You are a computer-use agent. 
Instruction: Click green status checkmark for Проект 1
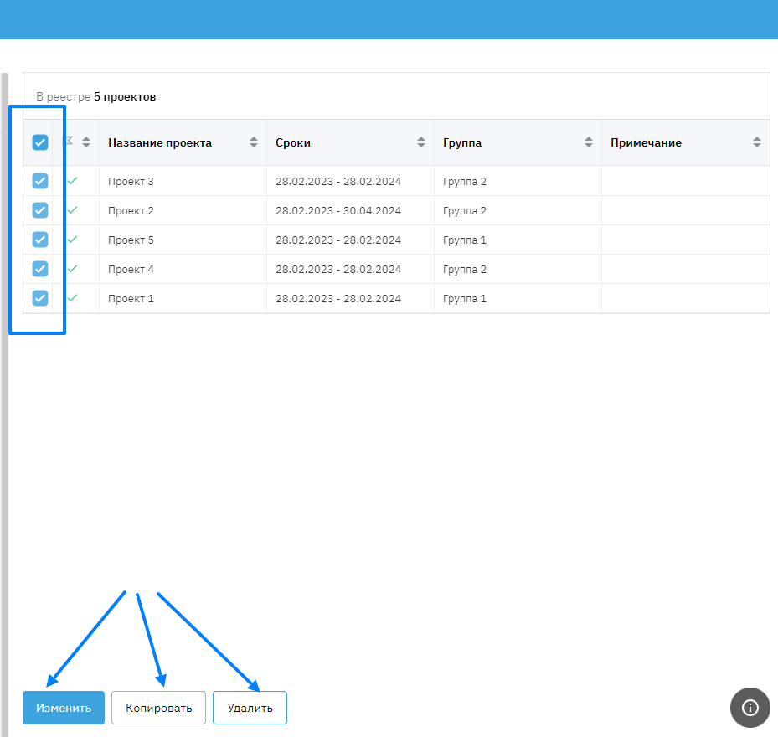[72, 298]
